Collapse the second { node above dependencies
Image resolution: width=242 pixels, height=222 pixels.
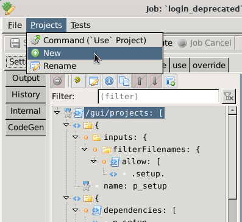(66, 198)
